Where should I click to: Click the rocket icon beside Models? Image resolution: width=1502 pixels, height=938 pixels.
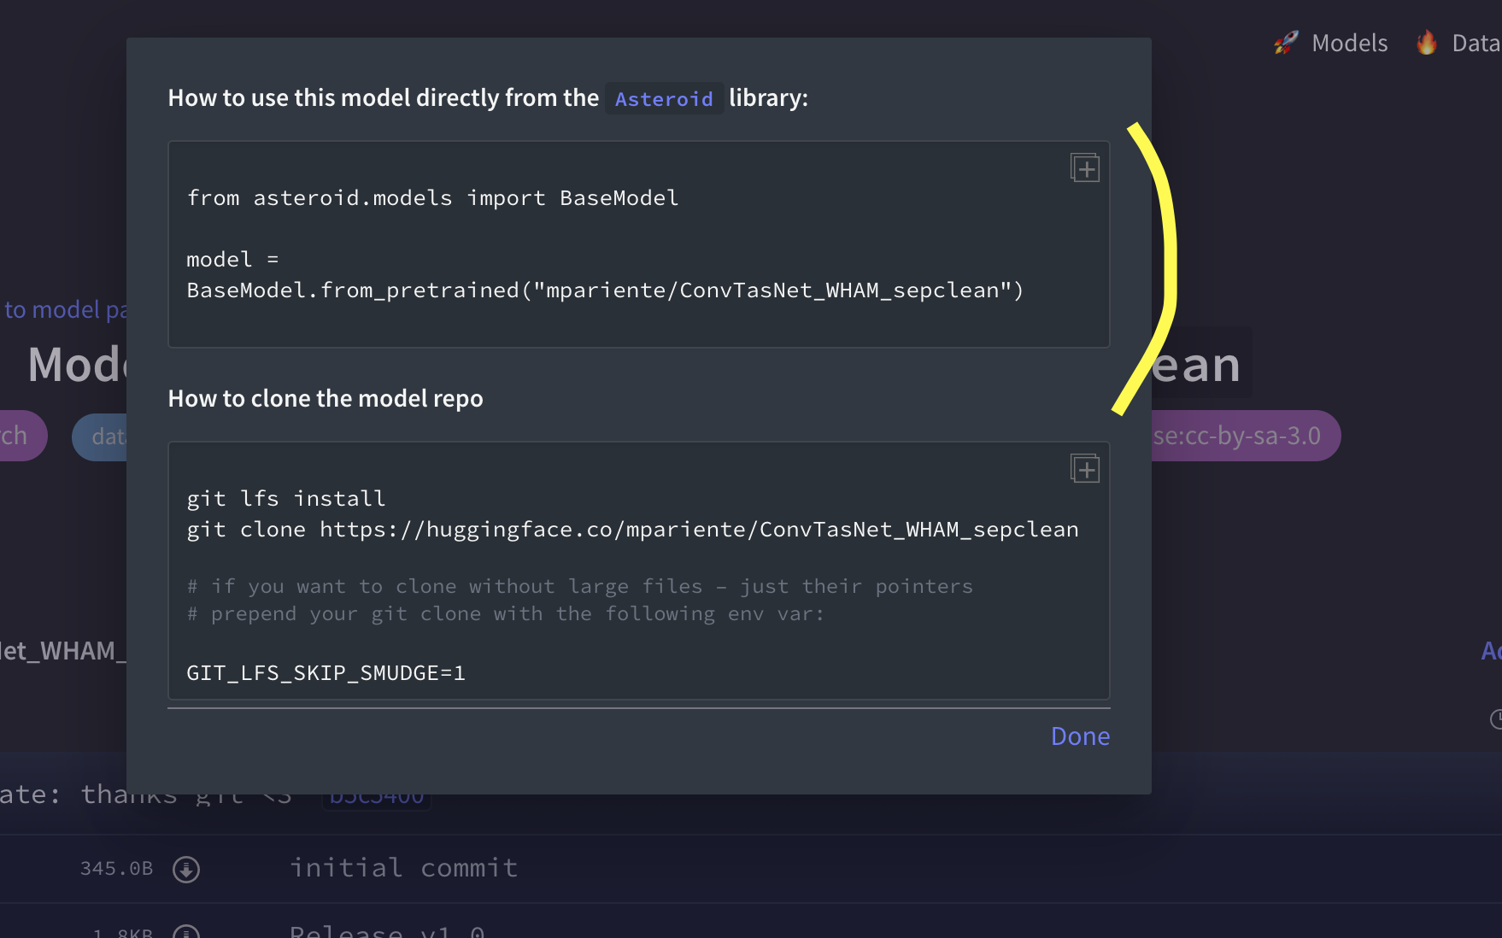1286,43
